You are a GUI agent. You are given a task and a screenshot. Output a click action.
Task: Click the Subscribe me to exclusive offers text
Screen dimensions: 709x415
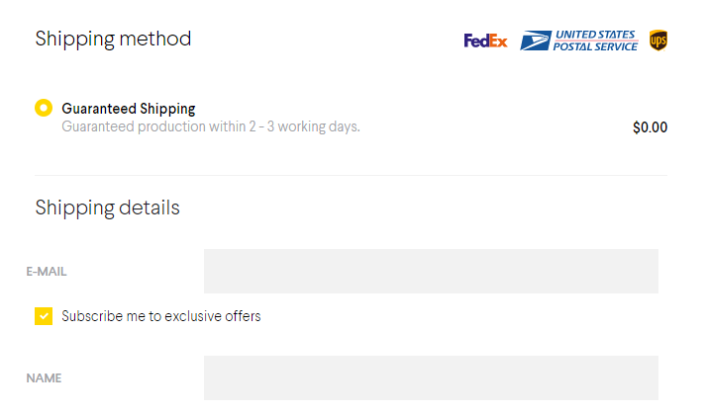tap(161, 316)
